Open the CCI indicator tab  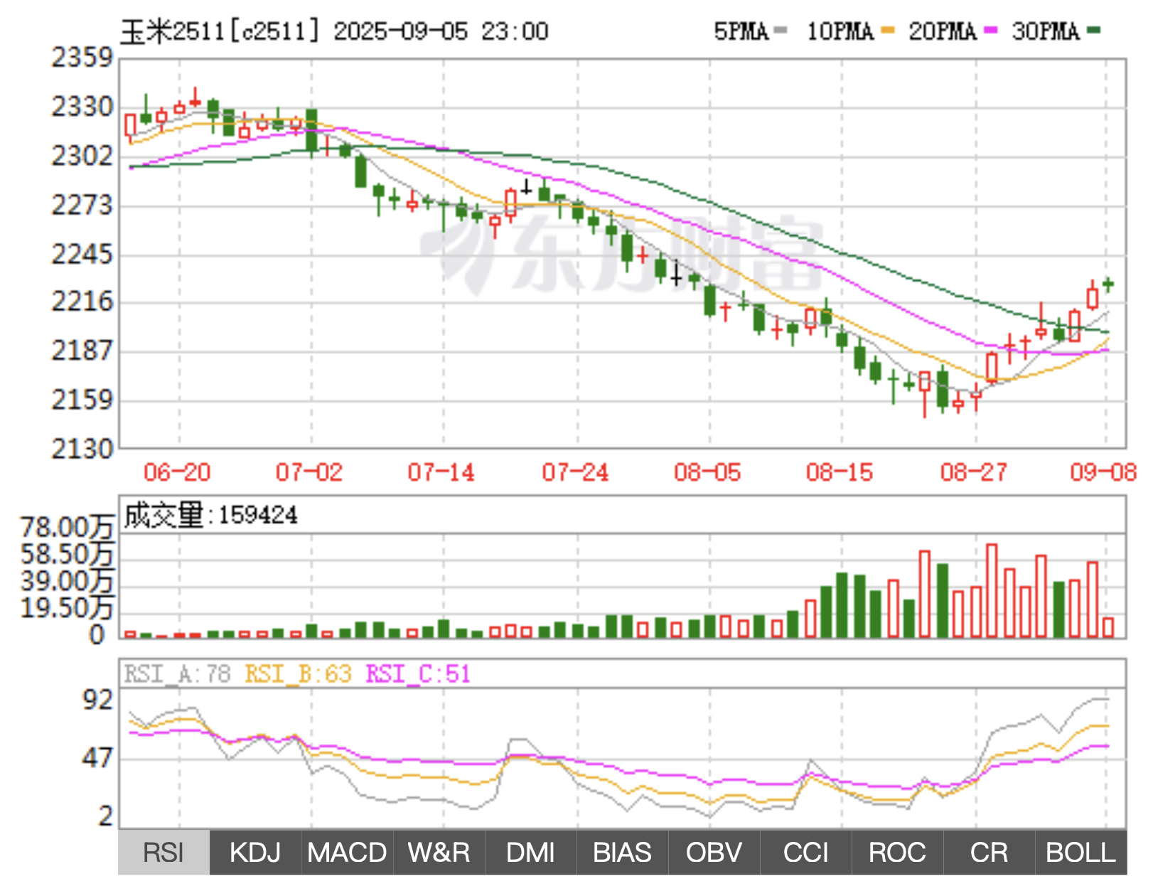coord(805,852)
